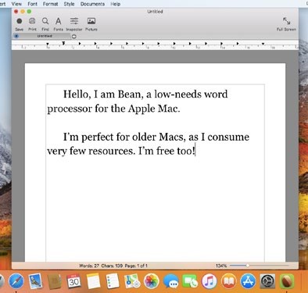This screenshot has height=293, width=308.
Task: Open Safari from the Dock
Action: click(16, 281)
